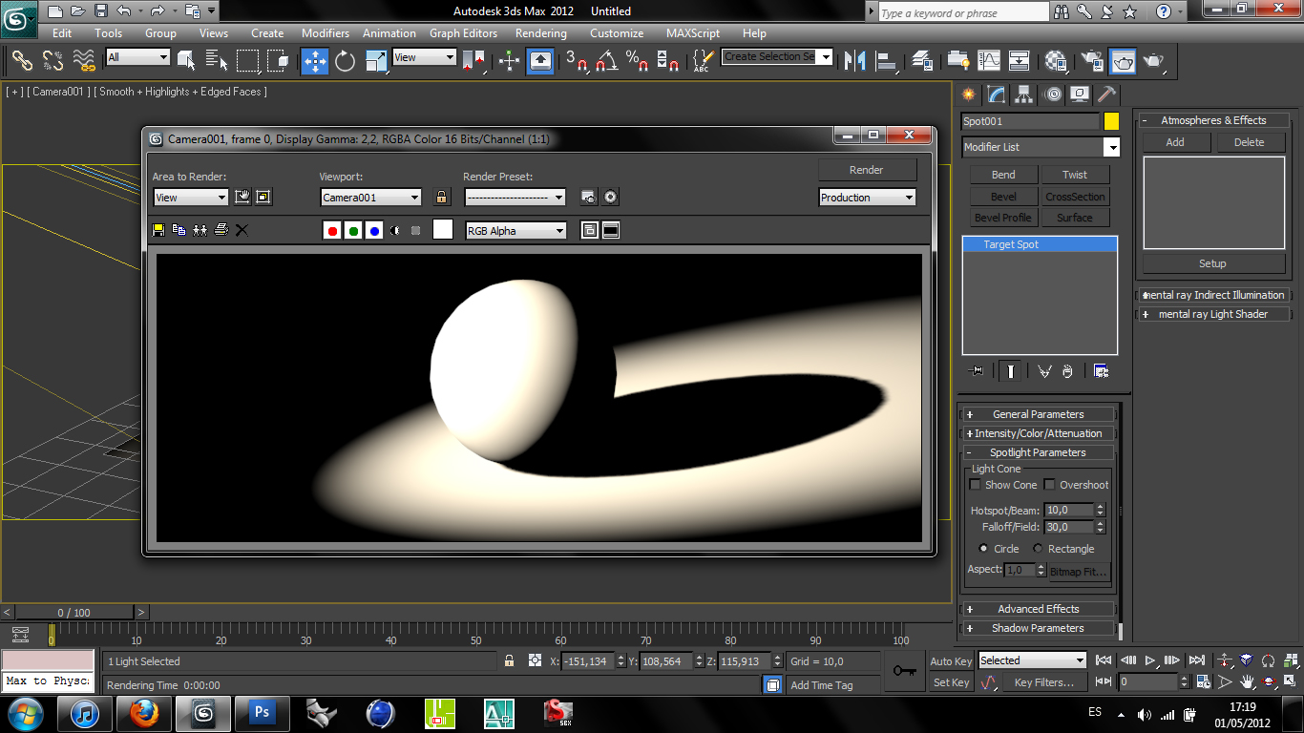Switch to the Create panel

click(x=968, y=94)
